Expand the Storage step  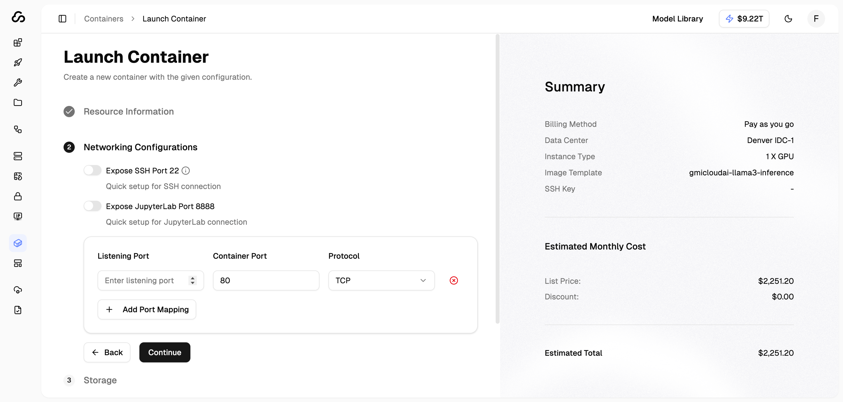click(100, 380)
